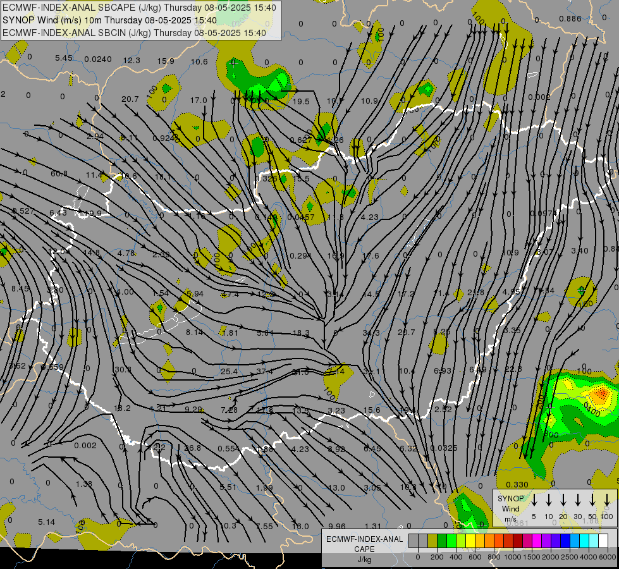Click the map value 25.4
Image resolution: width=619 pixels, height=569 pixels.
[x=229, y=371]
